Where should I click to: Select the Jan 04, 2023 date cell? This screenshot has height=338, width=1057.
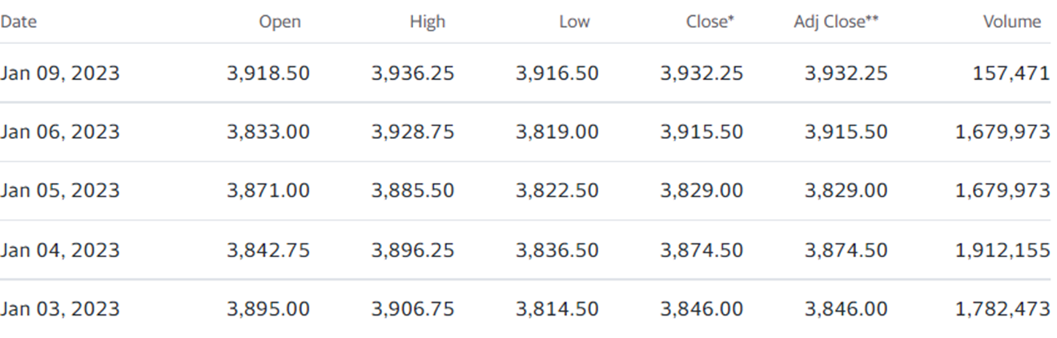click(60, 250)
